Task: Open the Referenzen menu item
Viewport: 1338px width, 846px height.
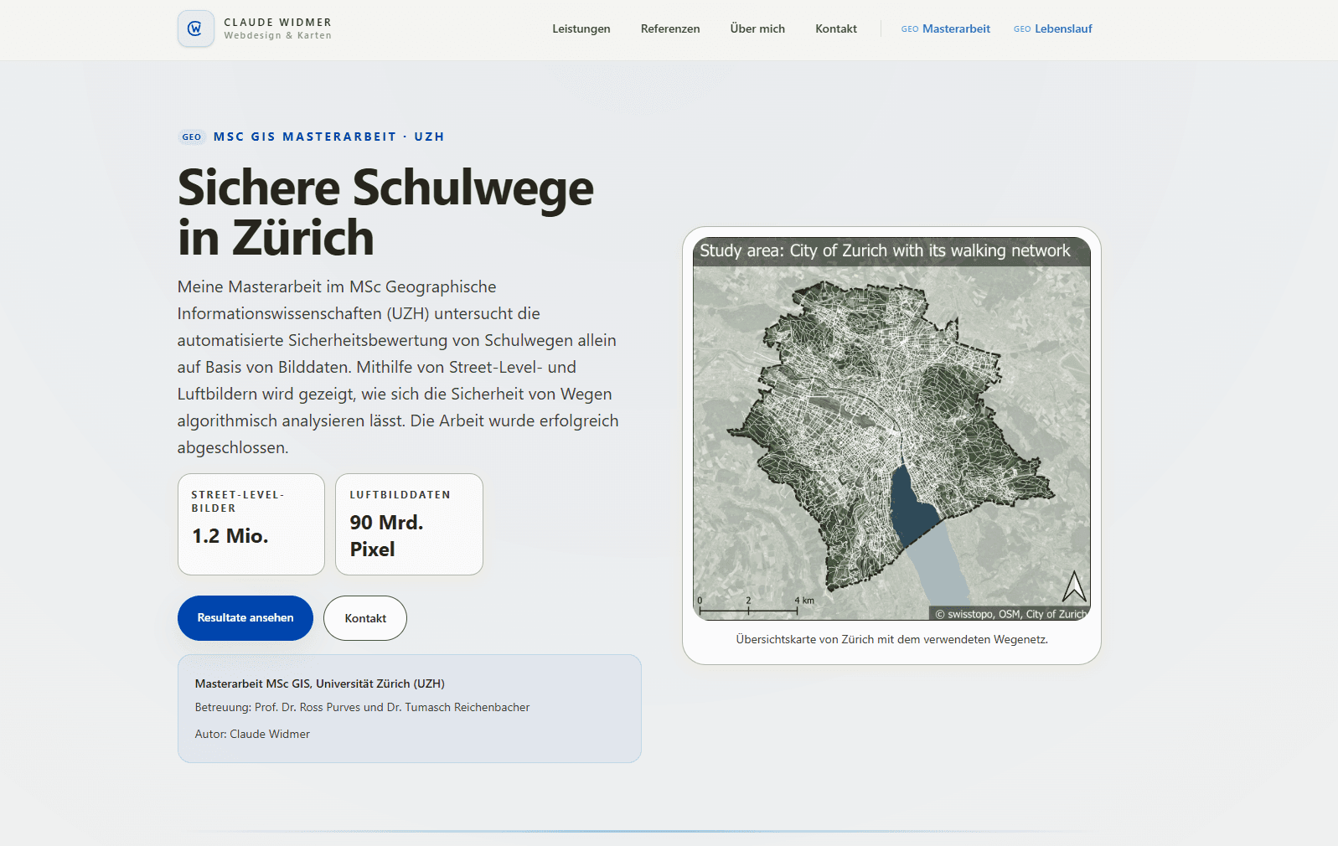Action: point(670,28)
